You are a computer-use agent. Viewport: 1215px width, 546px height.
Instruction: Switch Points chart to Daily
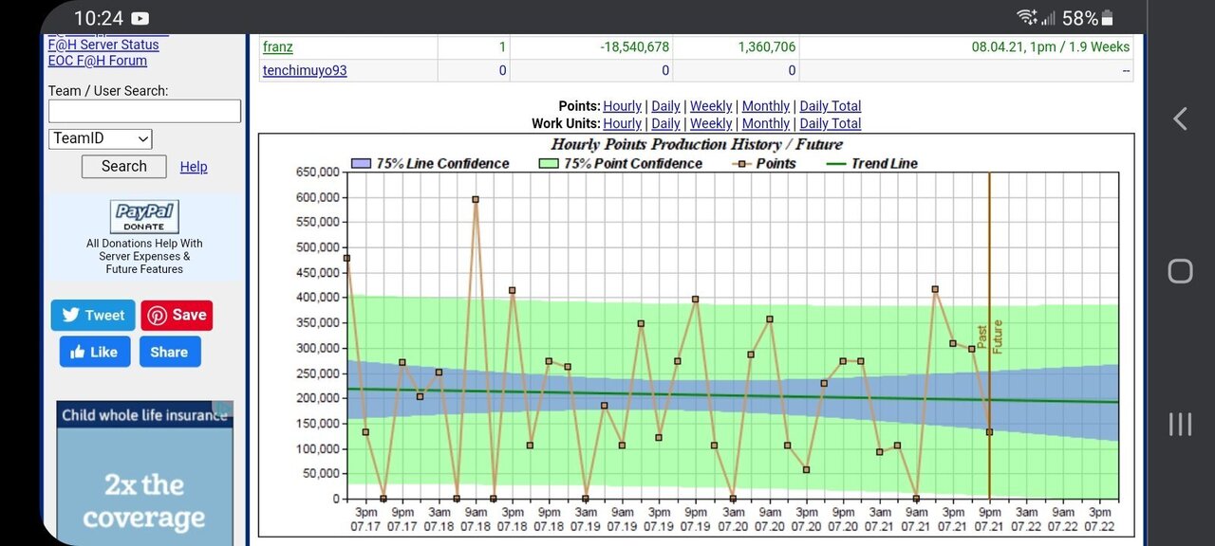click(665, 106)
